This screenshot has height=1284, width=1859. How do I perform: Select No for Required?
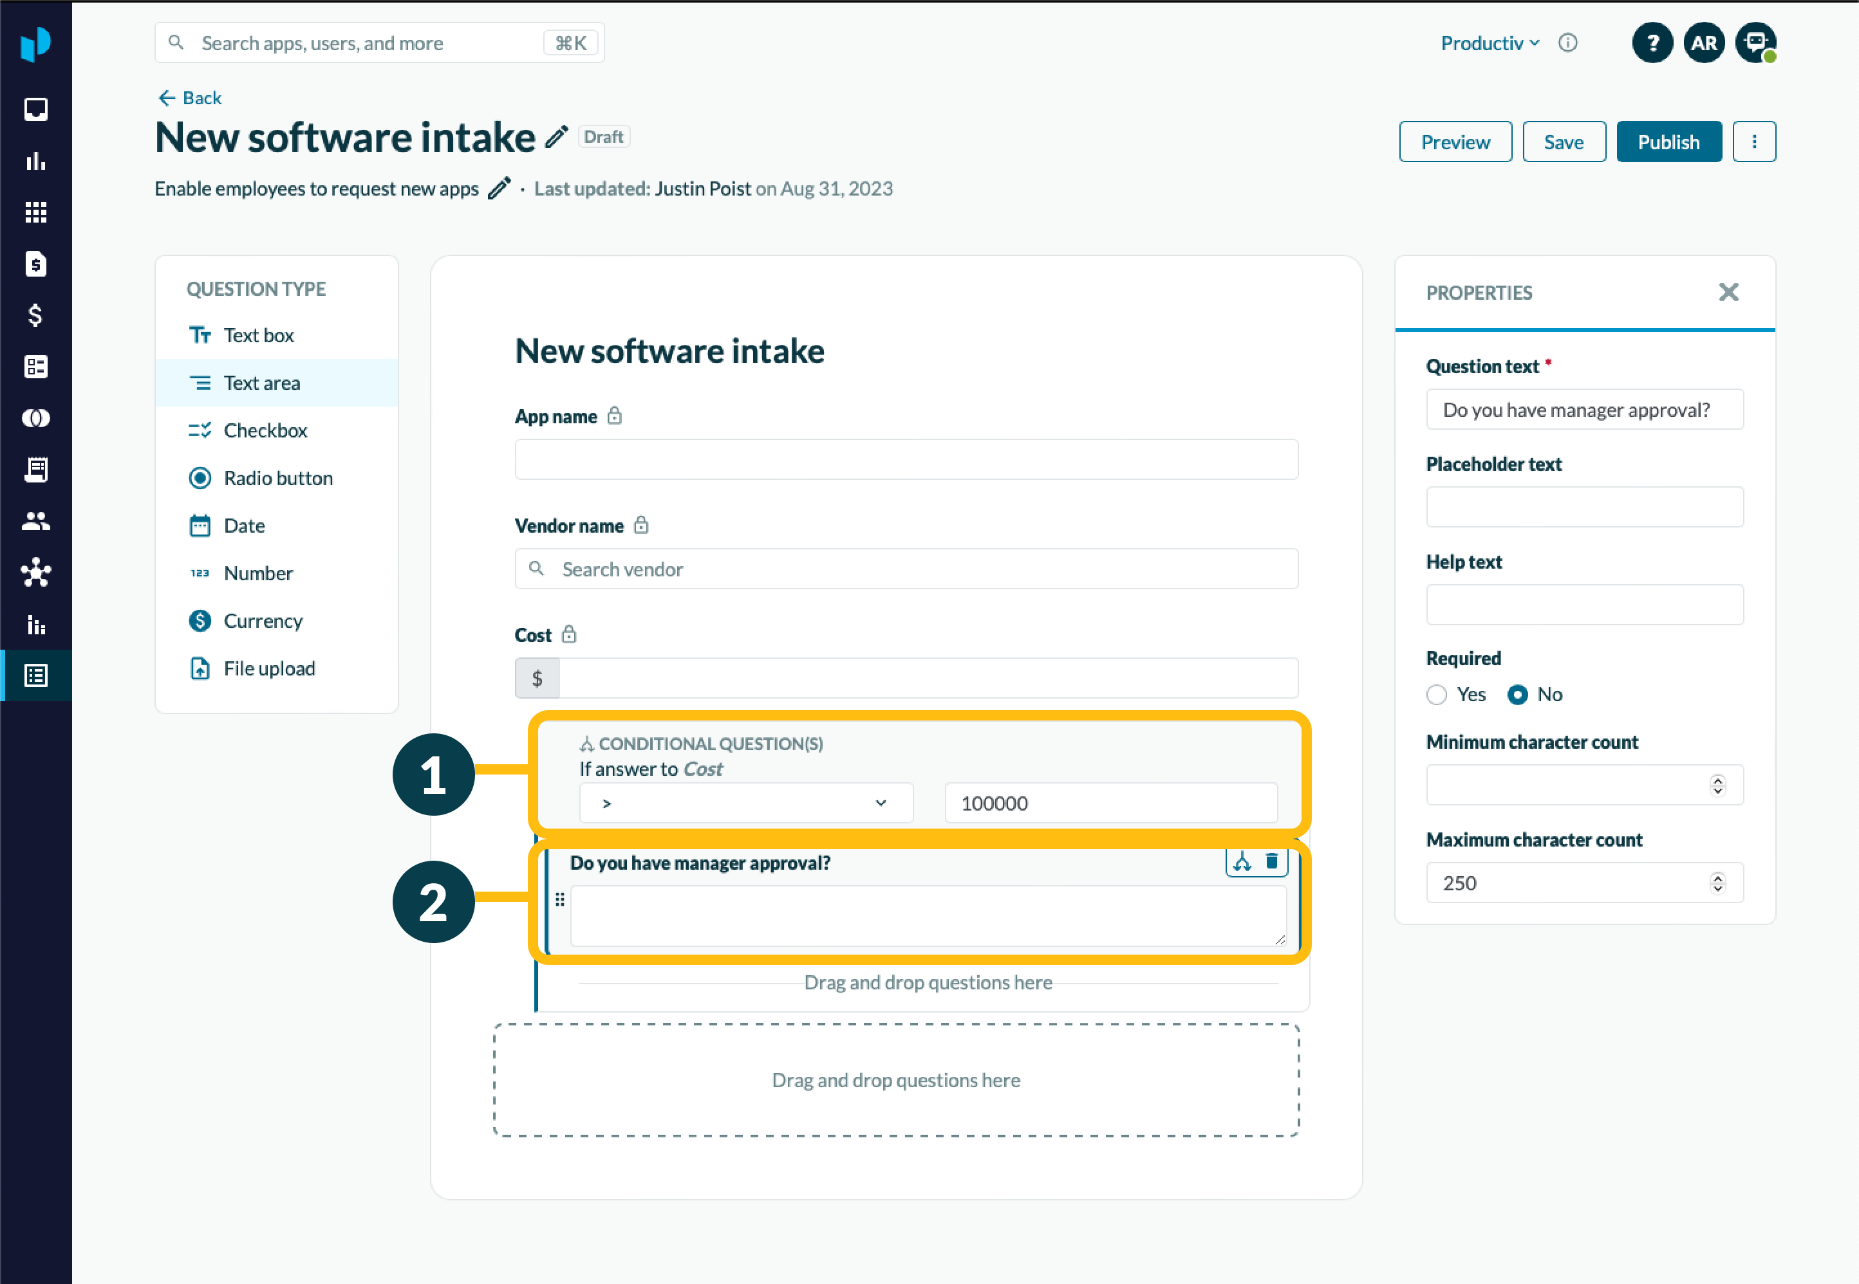[x=1518, y=694]
